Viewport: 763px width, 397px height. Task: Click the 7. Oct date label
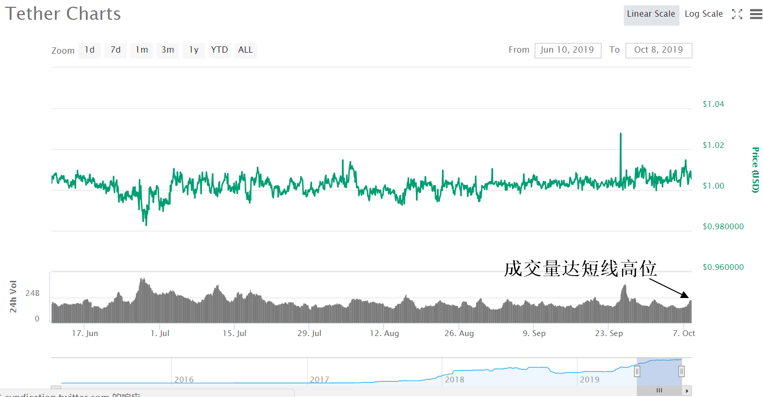pyautogui.click(x=683, y=333)
